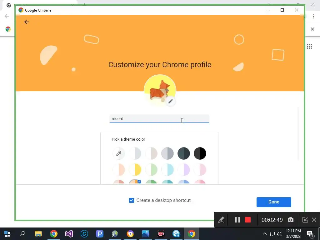Launch Visual Studio from the taskbar

[x=69, y=234]
